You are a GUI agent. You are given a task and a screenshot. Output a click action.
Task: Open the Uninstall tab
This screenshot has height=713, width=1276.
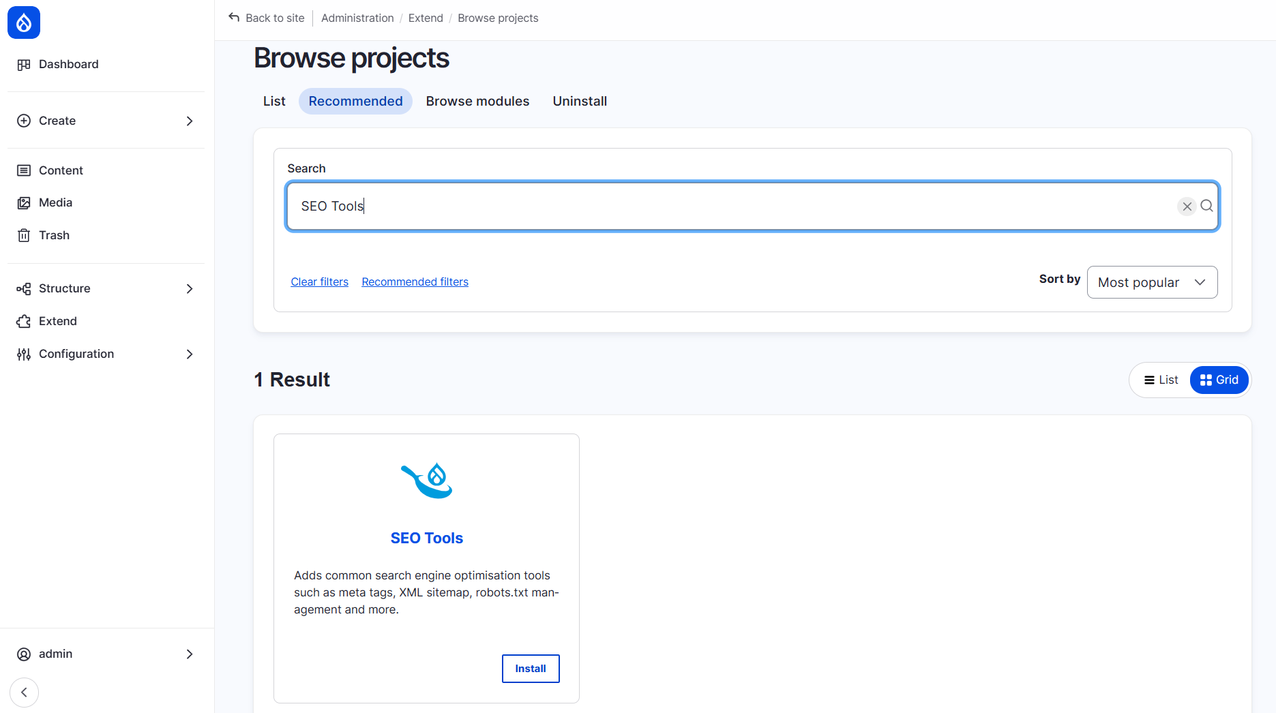(x=580, y=101)
